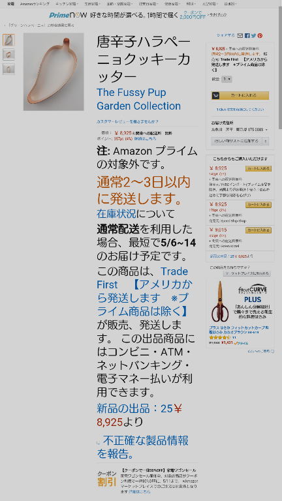Add ¥9,015 offer to cart
Viewport: 282px width, 501px height.
(x=258, y=230)
